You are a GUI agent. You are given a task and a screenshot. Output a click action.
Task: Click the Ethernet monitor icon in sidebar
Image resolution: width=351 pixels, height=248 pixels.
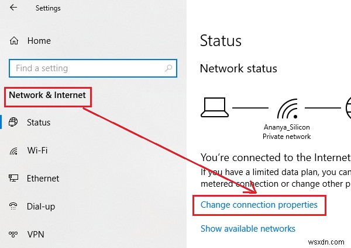click(x=13, y=179)
